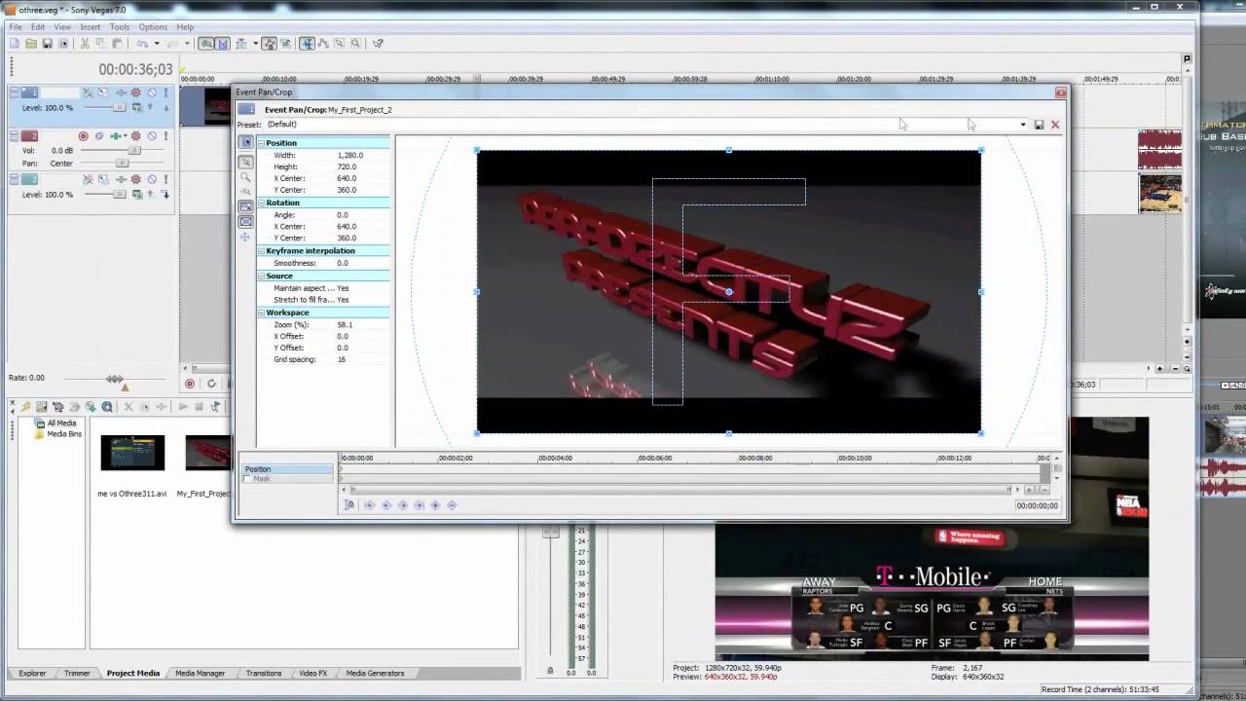
Task: Click the Get Media from Web magnifier icon
Action: [107, 406]
